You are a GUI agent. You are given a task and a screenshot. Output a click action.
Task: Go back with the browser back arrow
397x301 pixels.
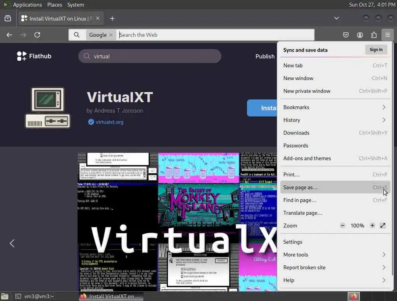coord(9,35)
